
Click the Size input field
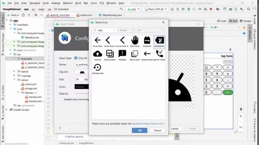[x=79, y=79]
